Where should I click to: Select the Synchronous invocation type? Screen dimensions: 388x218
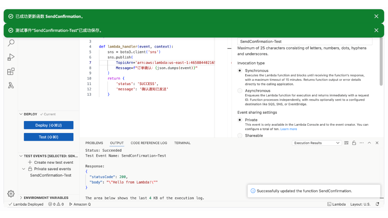[x=240, y=71]
